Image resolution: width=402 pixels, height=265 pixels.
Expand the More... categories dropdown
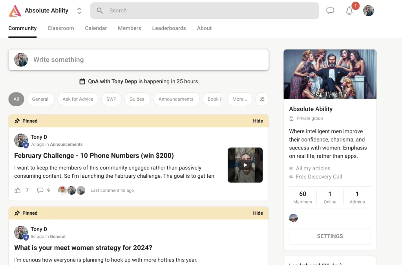pyautogui.click(x=240, y=99)
